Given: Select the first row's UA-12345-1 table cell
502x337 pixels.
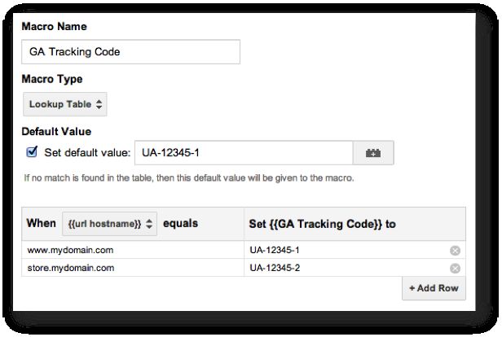Looking at the screenshot, I should point(354,250).
